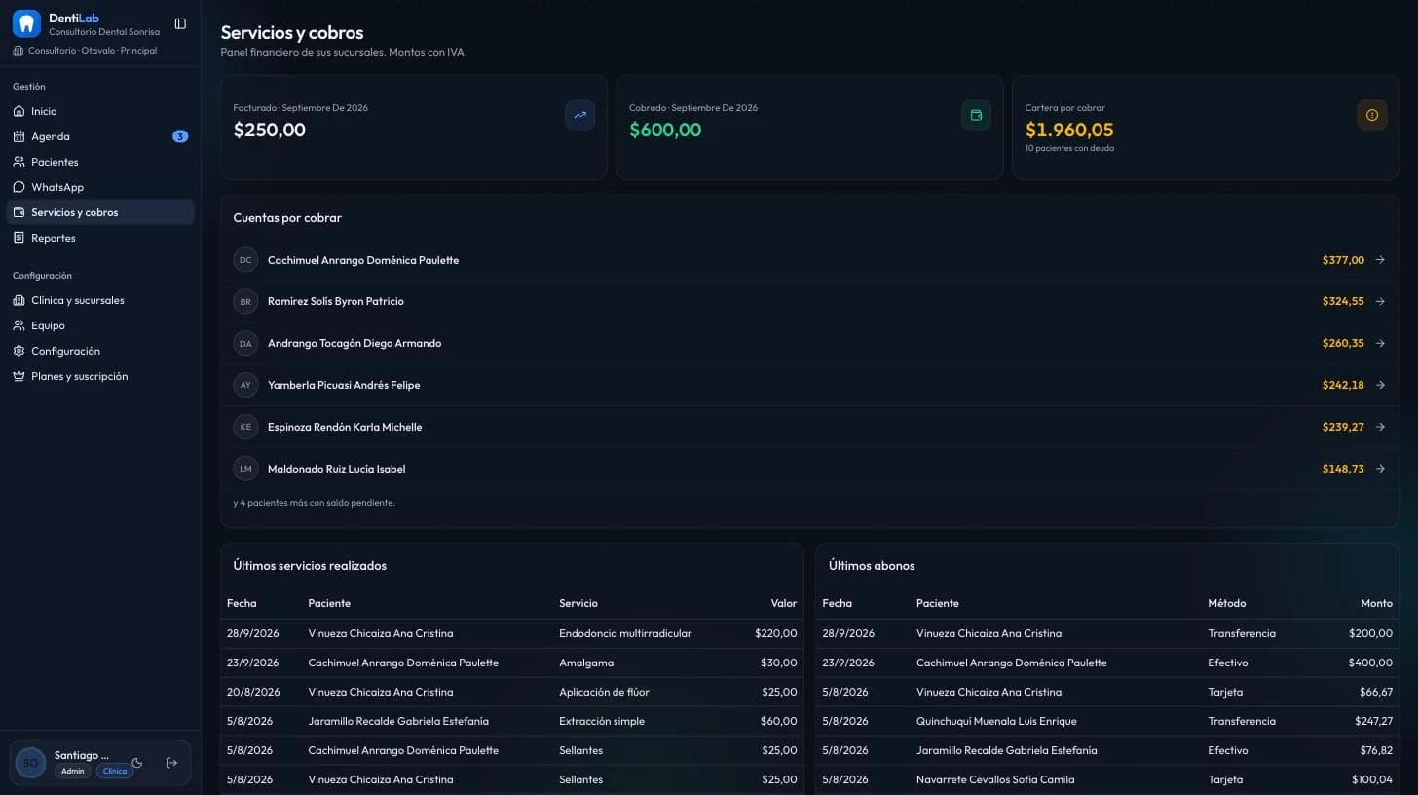Toggle dark mode with the moon icon
The image size is (1418, 795).
tap(137, 763)
